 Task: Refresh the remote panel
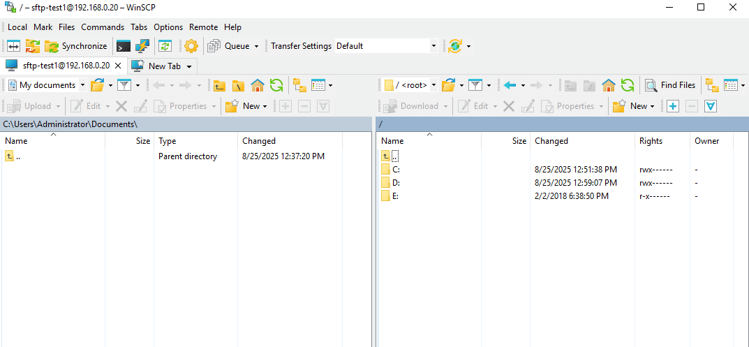coord(628,86)
